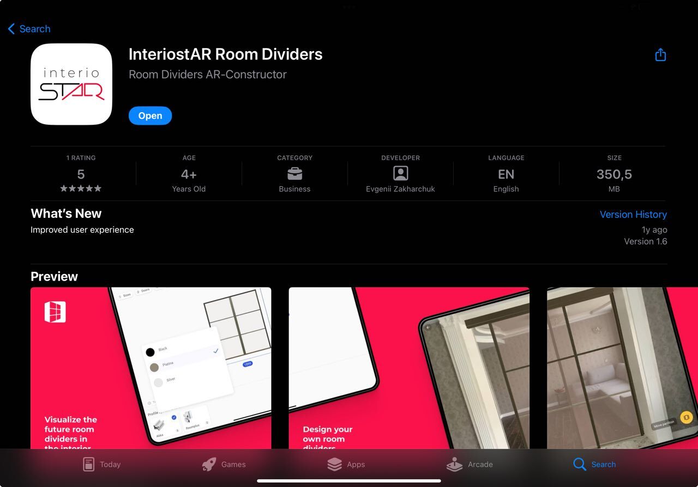Tap the five-star rating row
698x487 pixels.
(81, 188)
